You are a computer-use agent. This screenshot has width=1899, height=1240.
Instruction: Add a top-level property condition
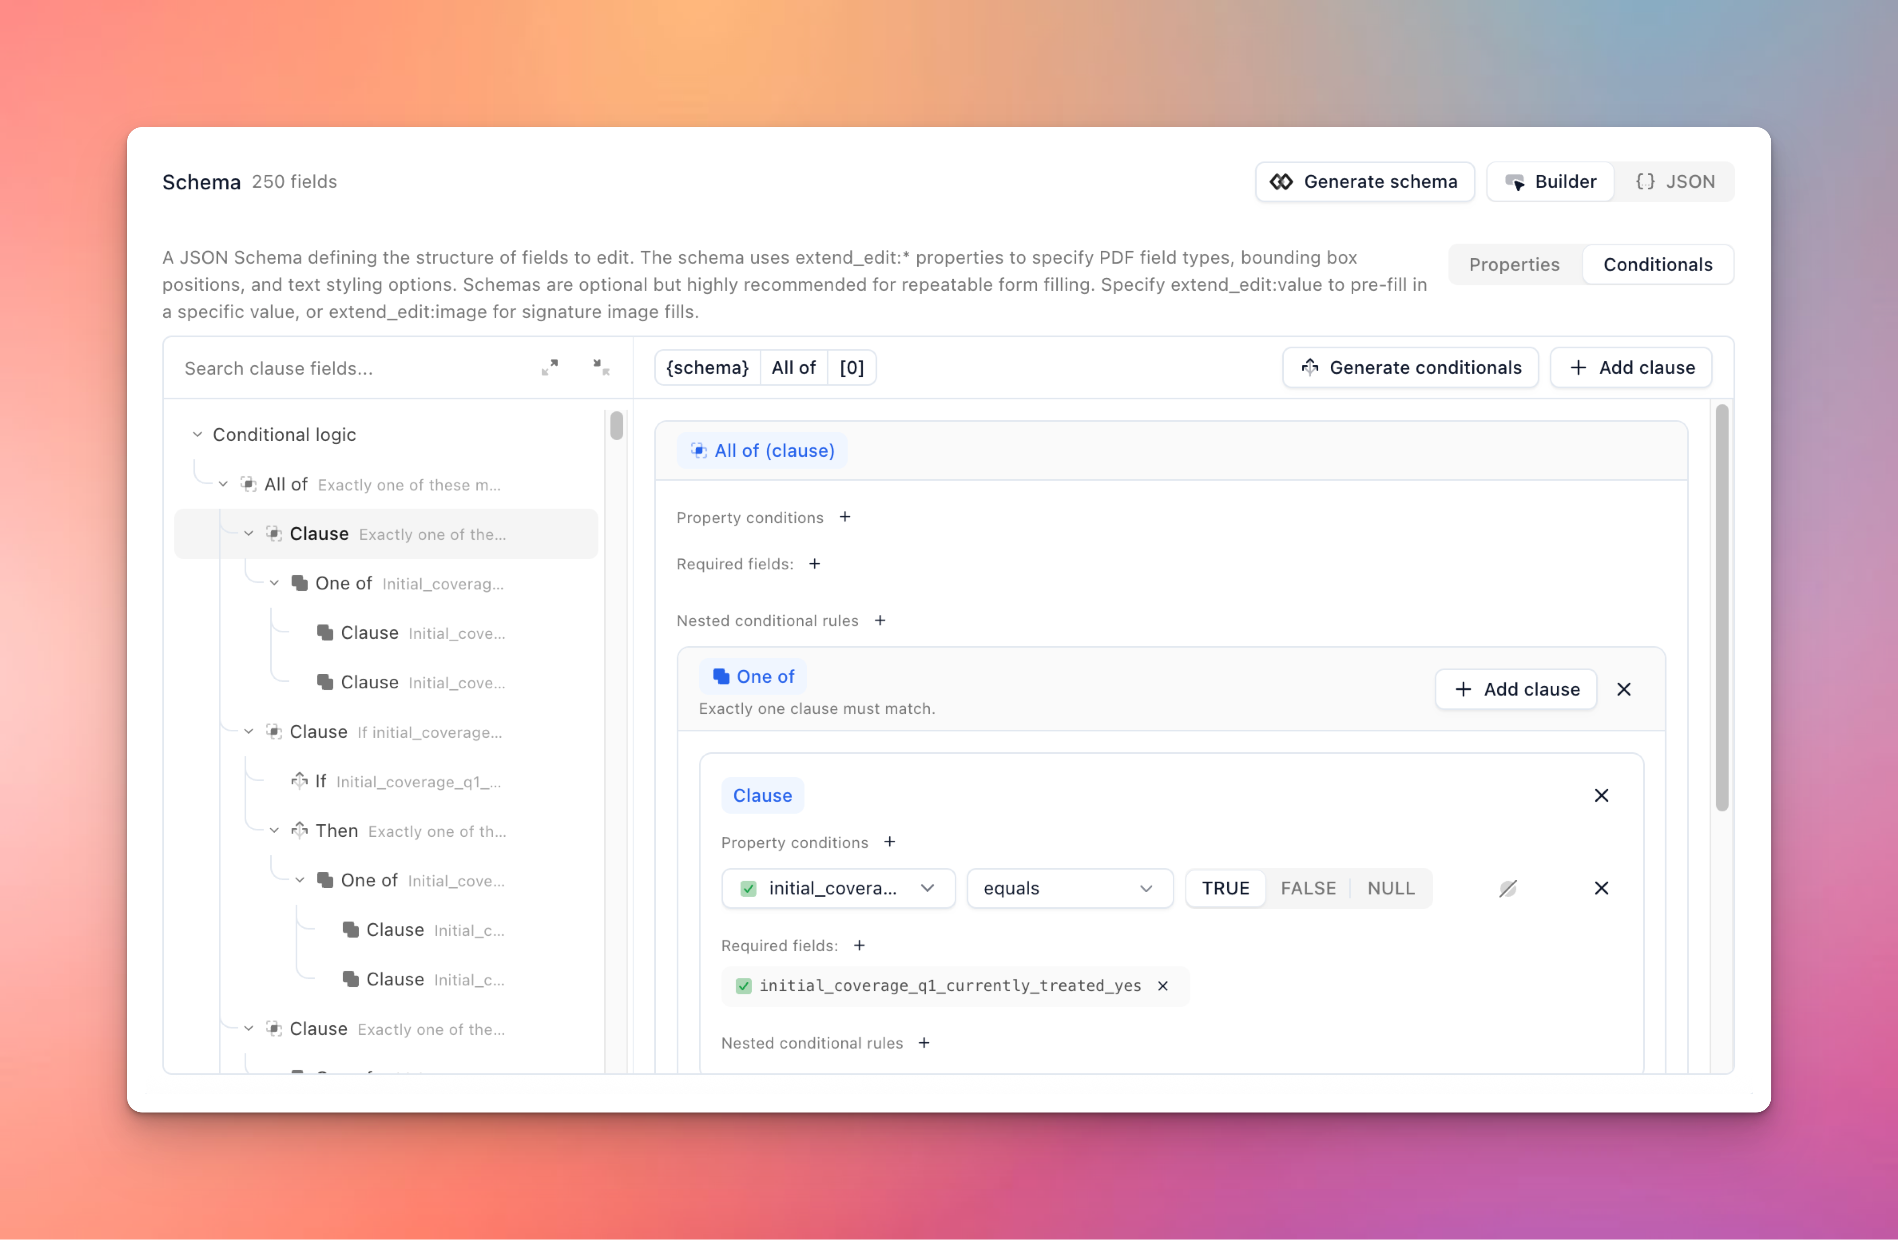click(845, 517)
